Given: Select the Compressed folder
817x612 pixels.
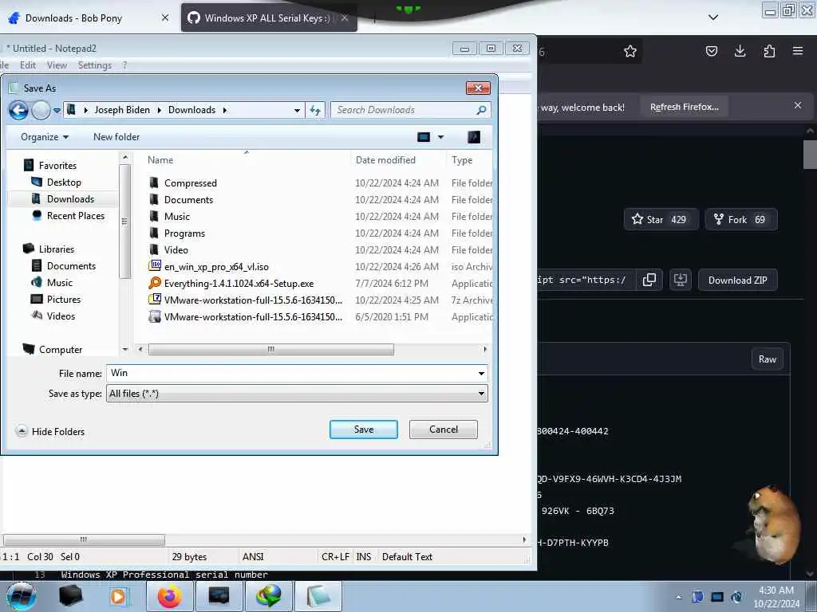Looking at the screenshot, I should click(190, 183).
